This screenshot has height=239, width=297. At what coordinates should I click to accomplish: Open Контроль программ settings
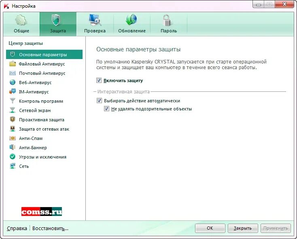(x=45, y=101)
